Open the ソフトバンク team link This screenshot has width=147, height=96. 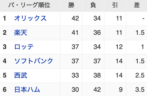point(34,61)
